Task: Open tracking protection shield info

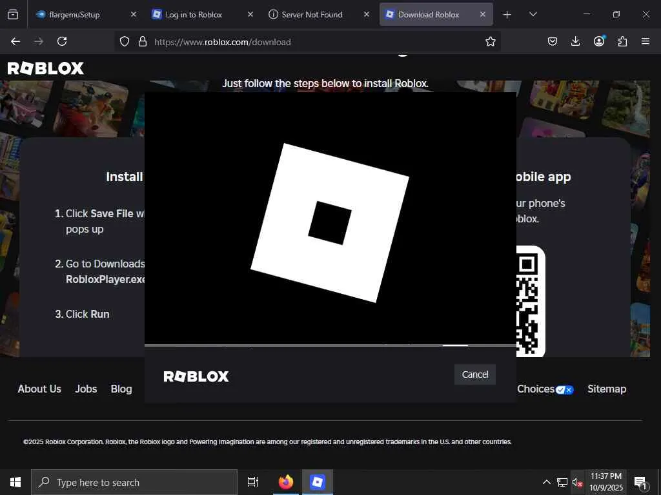Action: (125, 41)
